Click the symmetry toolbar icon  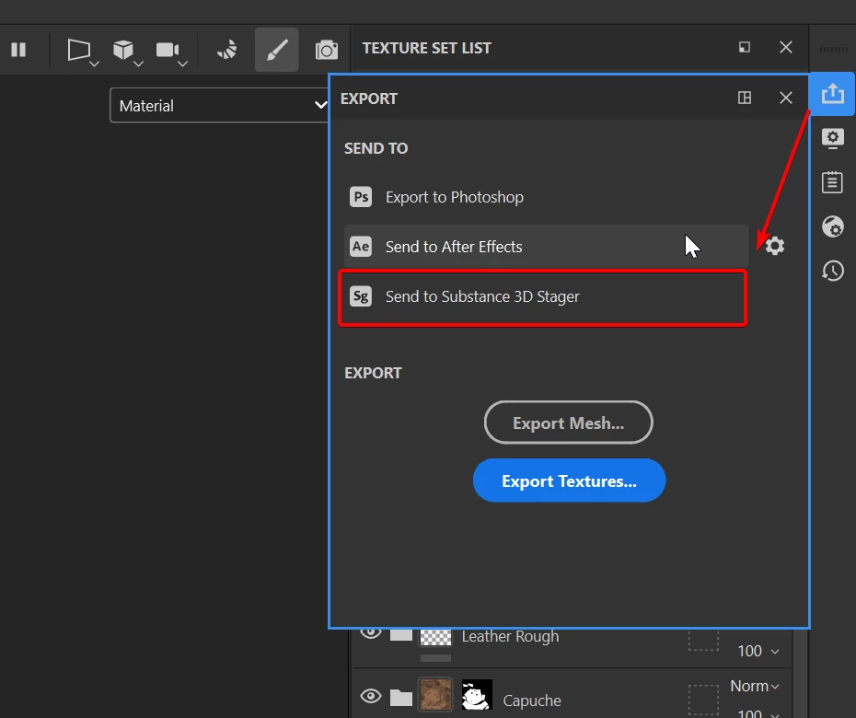coord(227,50)
